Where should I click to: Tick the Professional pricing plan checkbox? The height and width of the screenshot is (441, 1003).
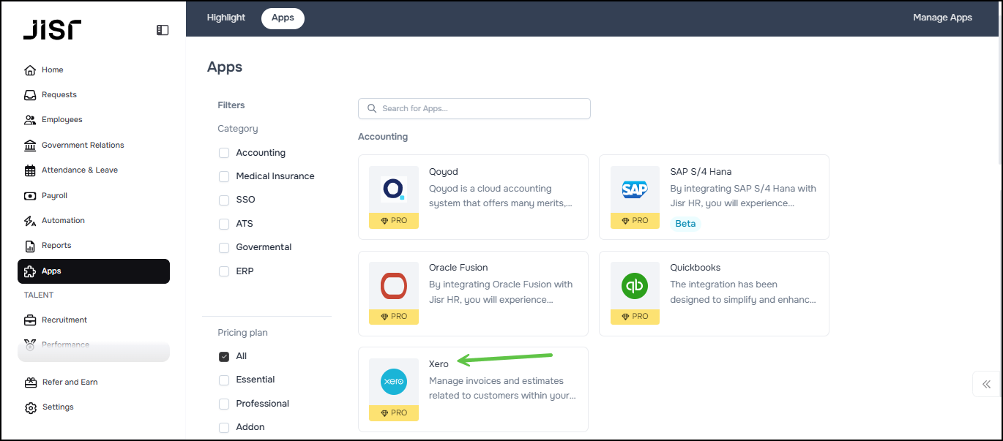pos(224,404)
